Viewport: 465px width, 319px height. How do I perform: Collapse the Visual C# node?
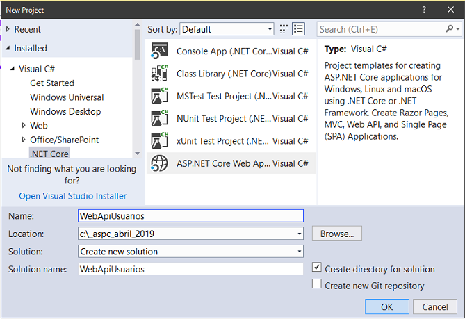pyautogui.click(x=13, y=69)
